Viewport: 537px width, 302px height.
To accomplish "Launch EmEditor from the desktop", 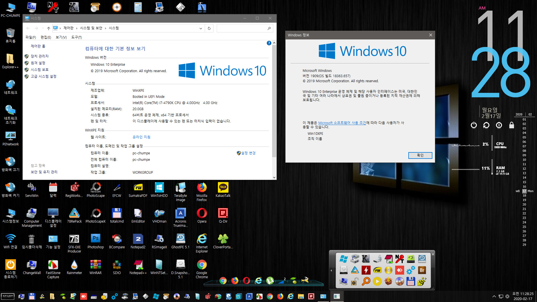I will tap(138, 216).
